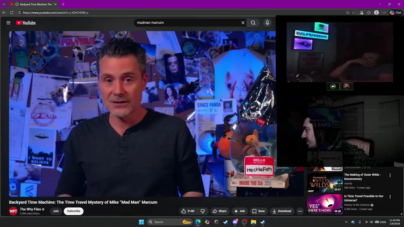Viewport: 404px width, 227px height.
Task: Open Is Time Travel Possible video title
Action: pos(364,198)
